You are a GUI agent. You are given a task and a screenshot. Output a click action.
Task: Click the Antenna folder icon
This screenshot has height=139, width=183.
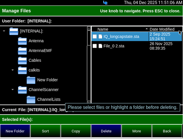(22, 41)
